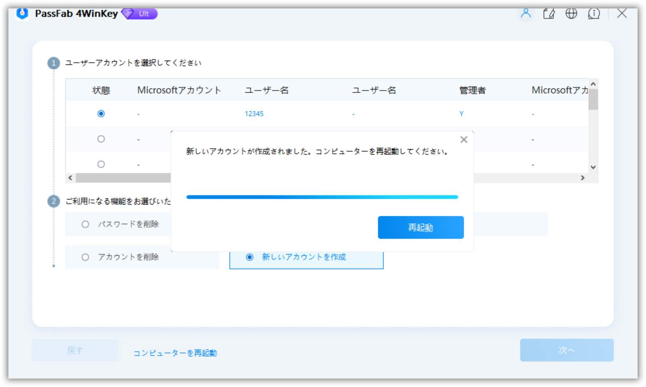Open the user account icon
The image size is (646, 387).
coord(526,13)
